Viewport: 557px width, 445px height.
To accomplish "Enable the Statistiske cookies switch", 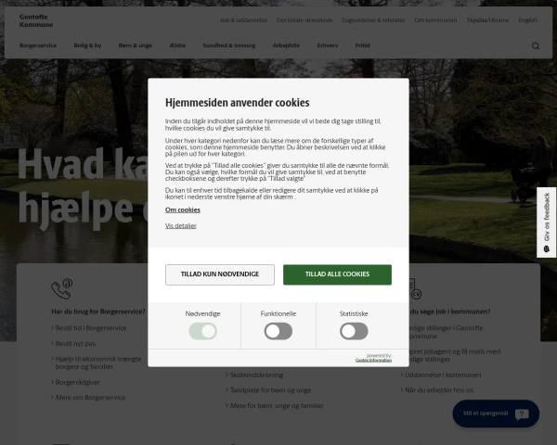I will point(354,331).
